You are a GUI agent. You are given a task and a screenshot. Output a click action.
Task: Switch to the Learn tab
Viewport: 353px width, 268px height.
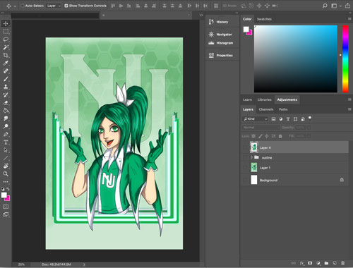pyautogui.click(x=247, y=99)
